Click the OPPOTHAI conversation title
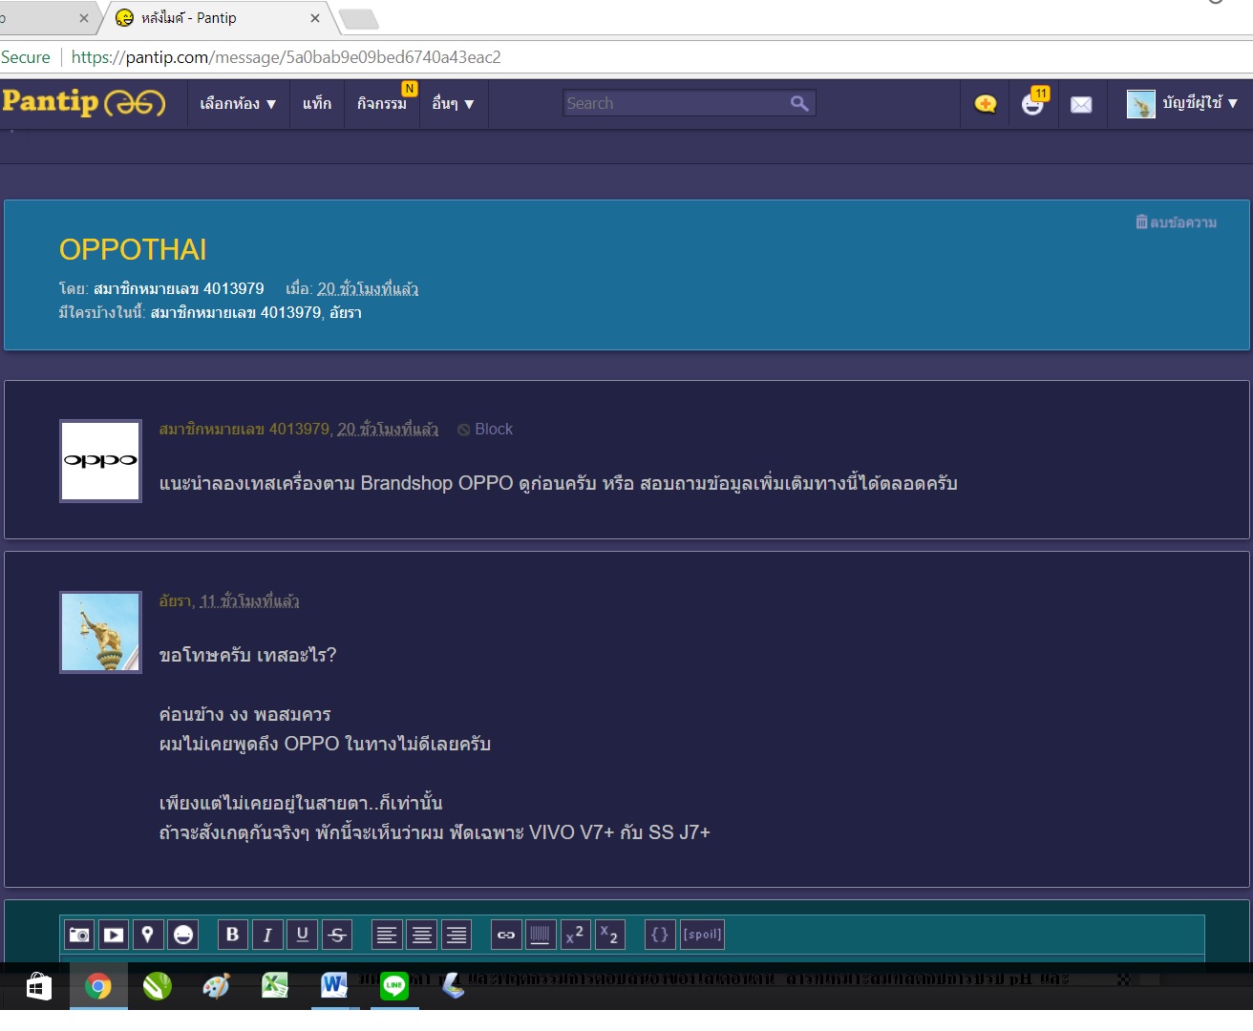The width and height of the screenshot is (1253, 1031). [x=133, y=250]
